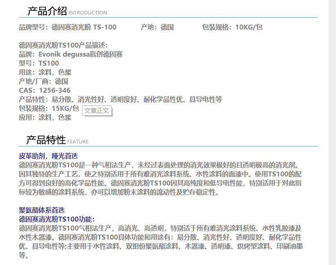Click the 产地/厂商：德国 line
The image size is (336, 265).
click(x=43, y=81)
